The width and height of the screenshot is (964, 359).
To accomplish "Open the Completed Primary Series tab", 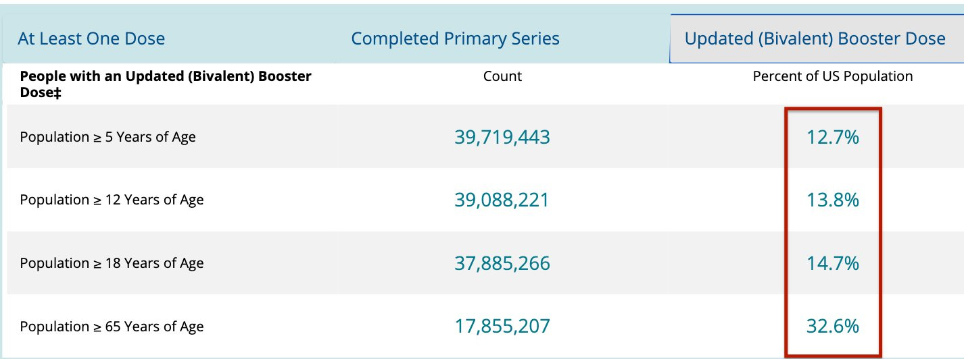I will (455, 38).
